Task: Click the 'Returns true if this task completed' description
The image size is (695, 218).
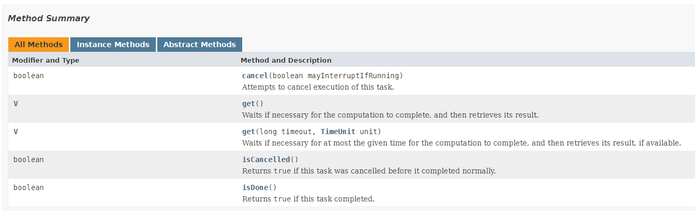Action: (308, 199)
